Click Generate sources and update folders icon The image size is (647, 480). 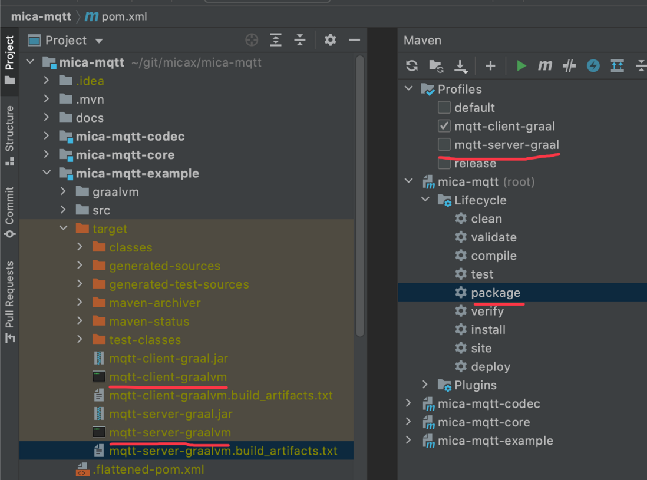click(436, 65)
